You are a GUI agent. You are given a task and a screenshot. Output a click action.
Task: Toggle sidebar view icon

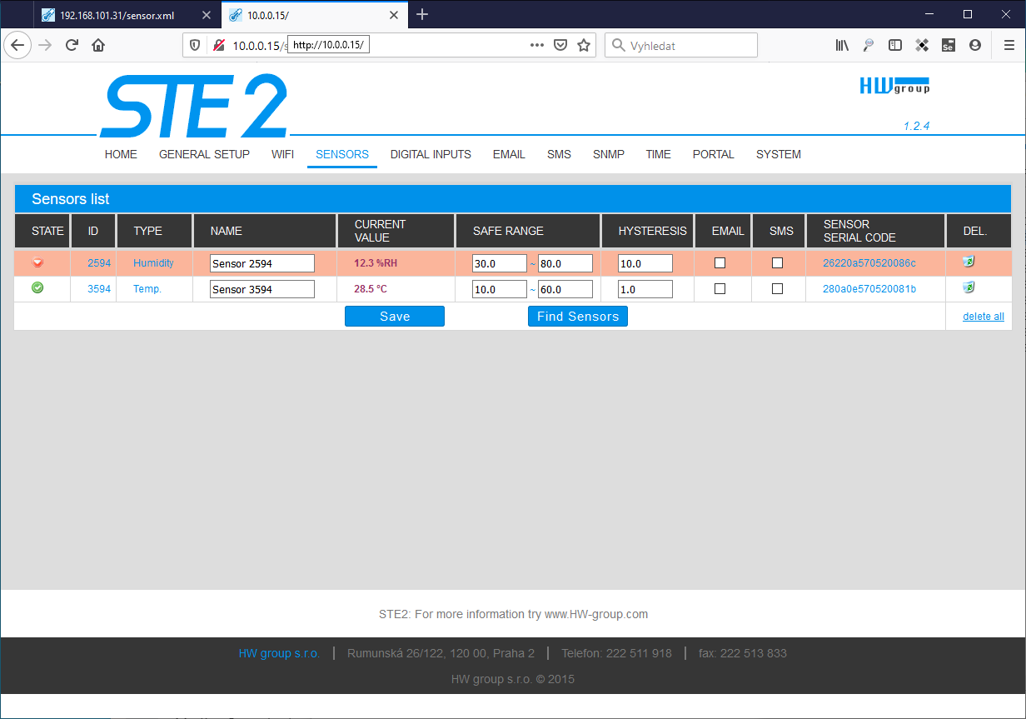coord(895,46)
